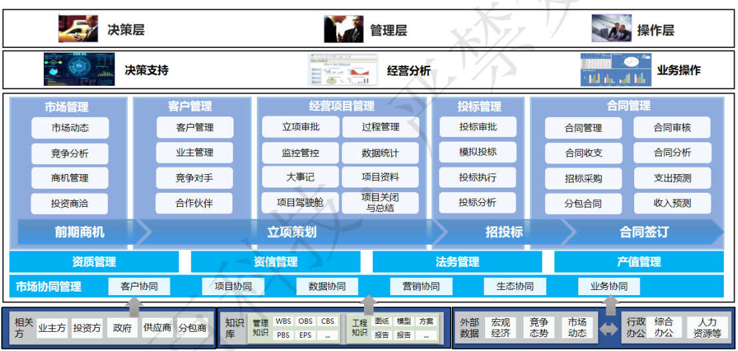Open the 数据统计 box
Screen dimensions: 738x351
click(x=380, y=153)
